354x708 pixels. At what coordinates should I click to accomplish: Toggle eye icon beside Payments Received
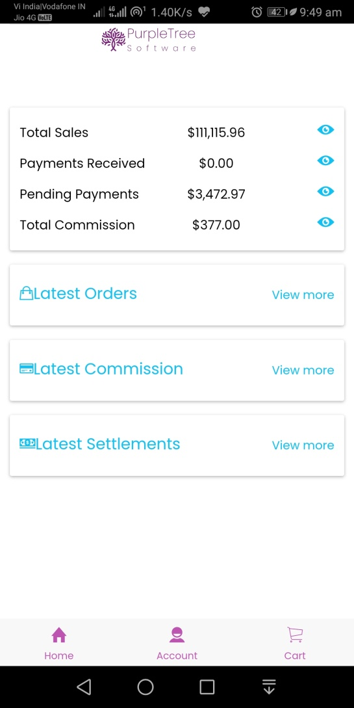325,161
